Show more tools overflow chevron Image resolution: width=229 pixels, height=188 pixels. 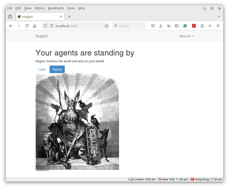click(210, 26)
